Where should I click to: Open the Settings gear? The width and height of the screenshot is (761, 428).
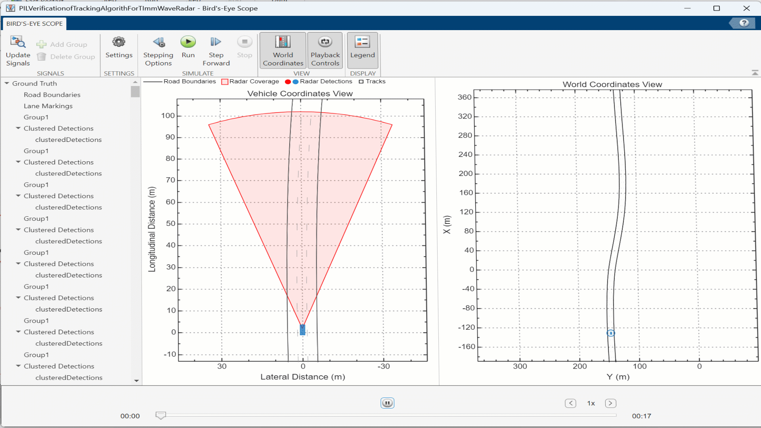coord(119,42)
